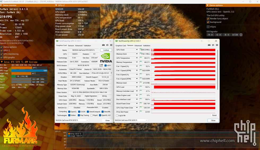Click the BIOS Version field 98.03.3B.40.F6
The width and height of the screenshot is (260, 150).
pyautogui.click(x=83, y=65)
